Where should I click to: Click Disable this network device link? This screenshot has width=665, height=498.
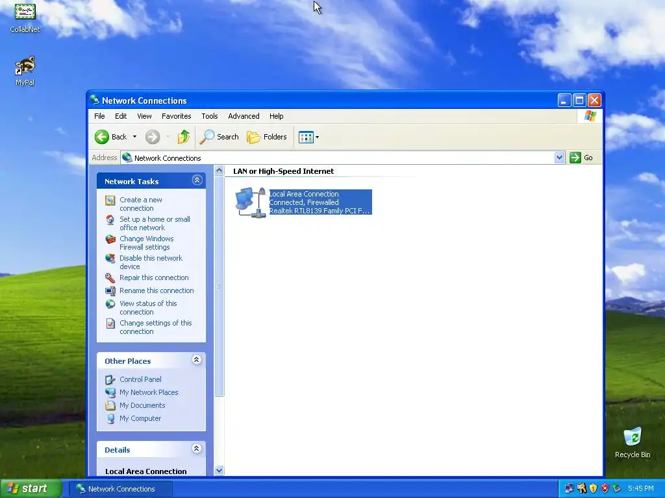(151, 262)
